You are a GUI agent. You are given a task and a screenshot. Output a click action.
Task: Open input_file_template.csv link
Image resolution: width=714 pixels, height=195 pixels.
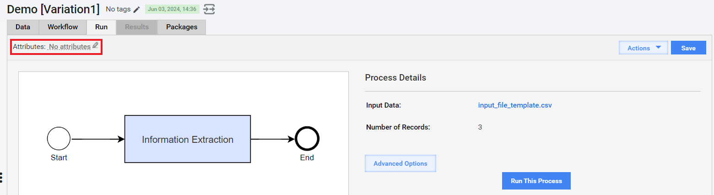pos(515,105)
